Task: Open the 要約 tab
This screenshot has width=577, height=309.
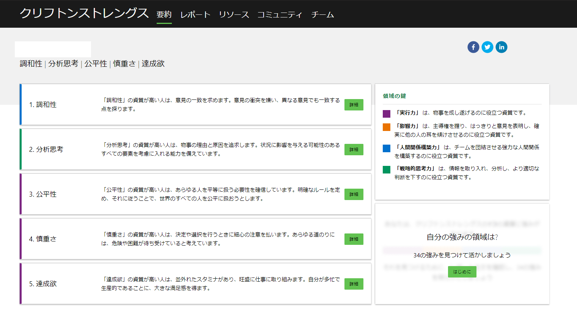Action: coord(164,14)
